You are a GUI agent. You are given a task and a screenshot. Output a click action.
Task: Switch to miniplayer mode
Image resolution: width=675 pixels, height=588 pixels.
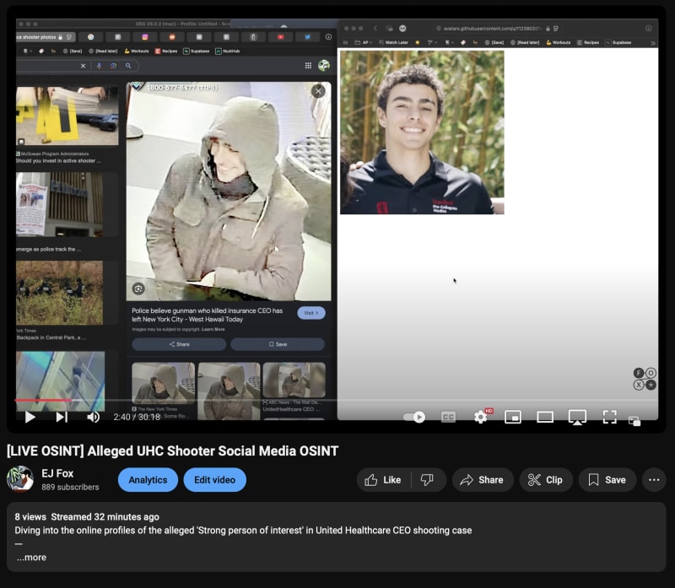pos(513,417)
